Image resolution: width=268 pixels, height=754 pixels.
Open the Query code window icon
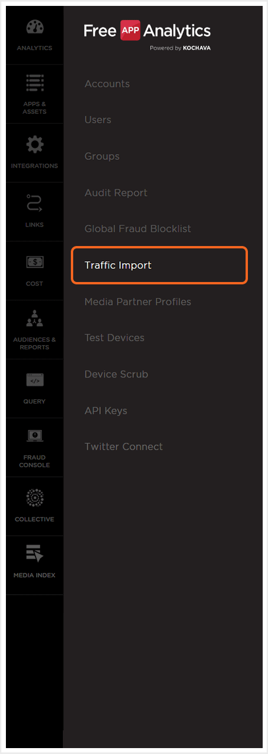pyautogui.click(x=34, y=381)
